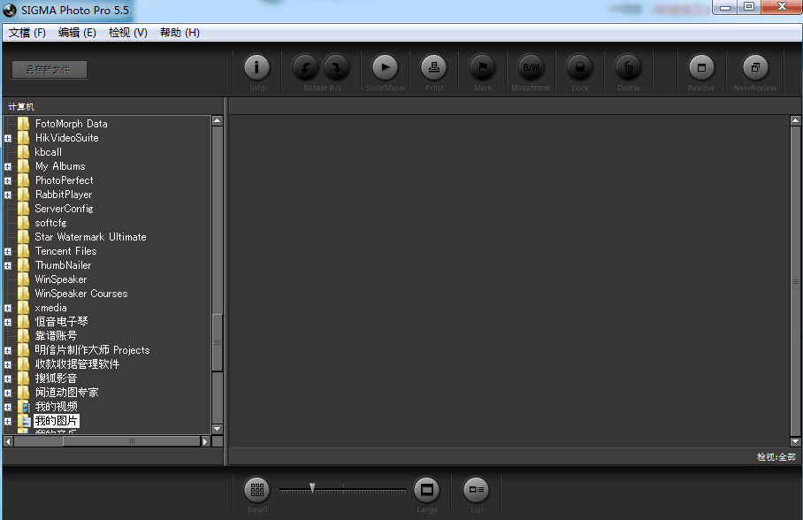Open the 文檔 (F) menu
Image resolution: width=803 pixels, height=520 pixels.
27,33
